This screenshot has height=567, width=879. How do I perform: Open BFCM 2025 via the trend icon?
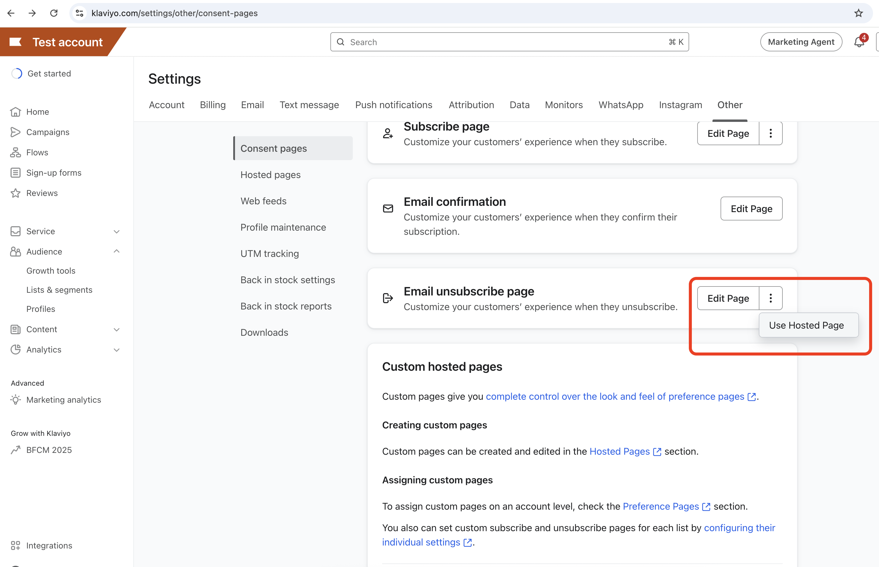[x=16, y=450]
